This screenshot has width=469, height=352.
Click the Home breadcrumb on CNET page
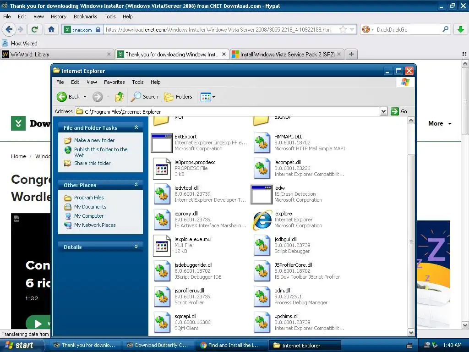(18, 156)
